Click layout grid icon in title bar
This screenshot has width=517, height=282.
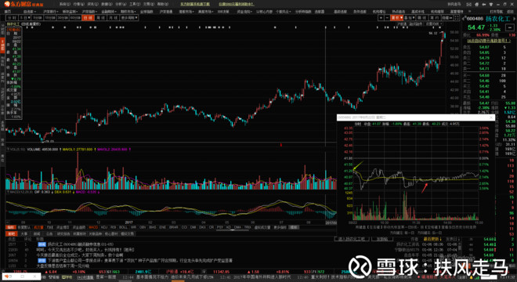(468, 5)
